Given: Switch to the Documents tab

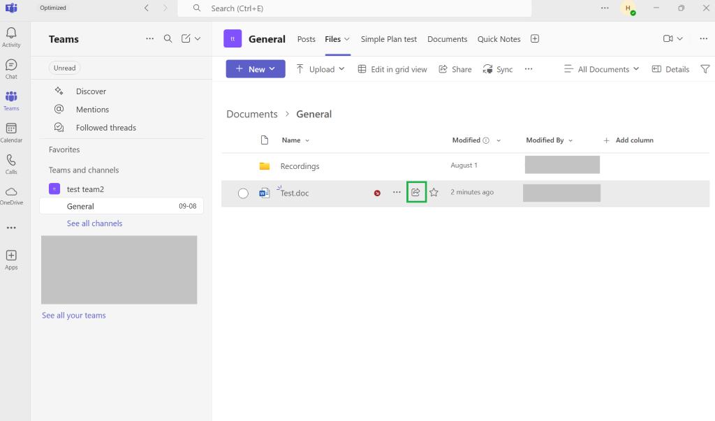Looking at the screenshot, I should click(x=448, y=39).
